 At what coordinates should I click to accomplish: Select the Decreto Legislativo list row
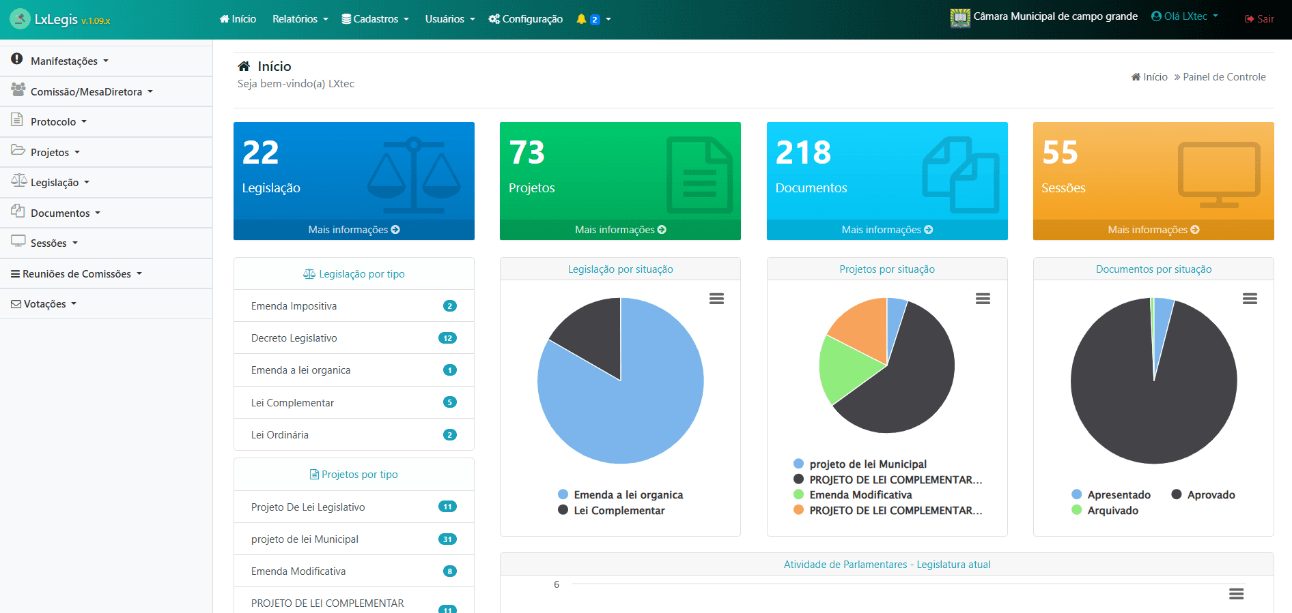(x=354, y=338)
